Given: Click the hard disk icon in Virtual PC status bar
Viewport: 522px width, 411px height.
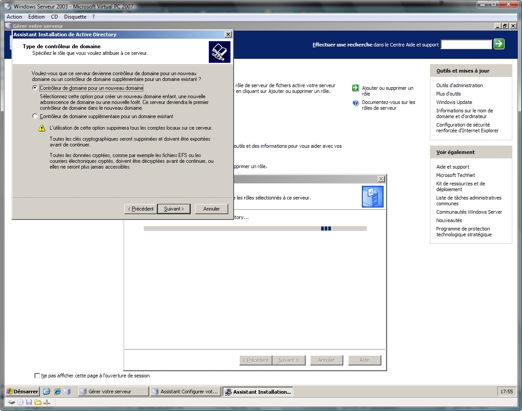Looking at the screenshot, I should point(12,402).
